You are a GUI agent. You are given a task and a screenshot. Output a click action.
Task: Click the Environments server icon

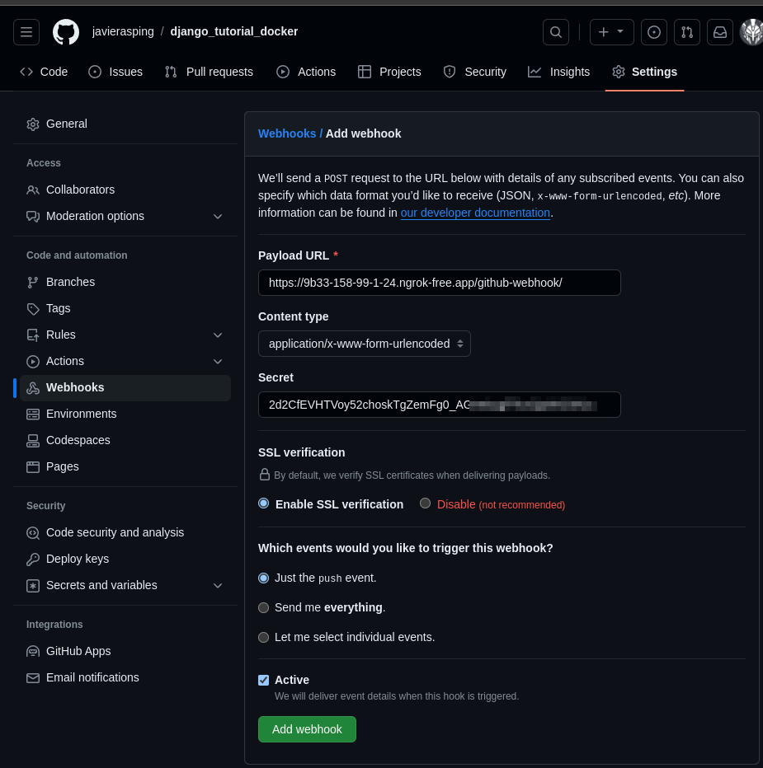pos(33,414)
